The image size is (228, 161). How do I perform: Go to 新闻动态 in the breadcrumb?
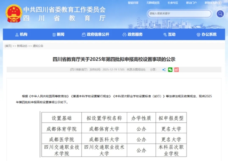[22, 46]
